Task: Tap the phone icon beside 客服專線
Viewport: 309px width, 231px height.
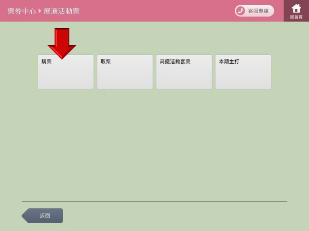Action: 240,11
